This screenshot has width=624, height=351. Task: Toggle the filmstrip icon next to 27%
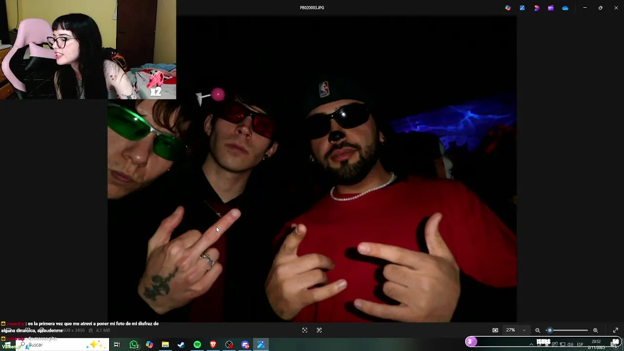tap(495, 330)
